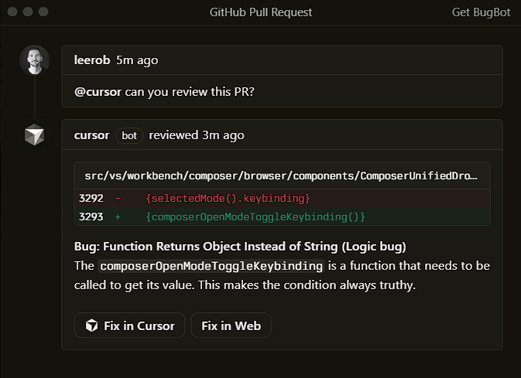Open the ComposerUnifiedDro file path header
The image size is (521, 378).
[282, 175]
